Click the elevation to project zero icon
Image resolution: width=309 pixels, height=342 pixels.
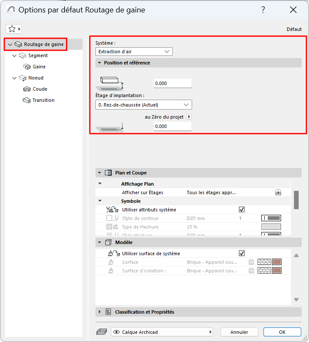tap(110, 127)
